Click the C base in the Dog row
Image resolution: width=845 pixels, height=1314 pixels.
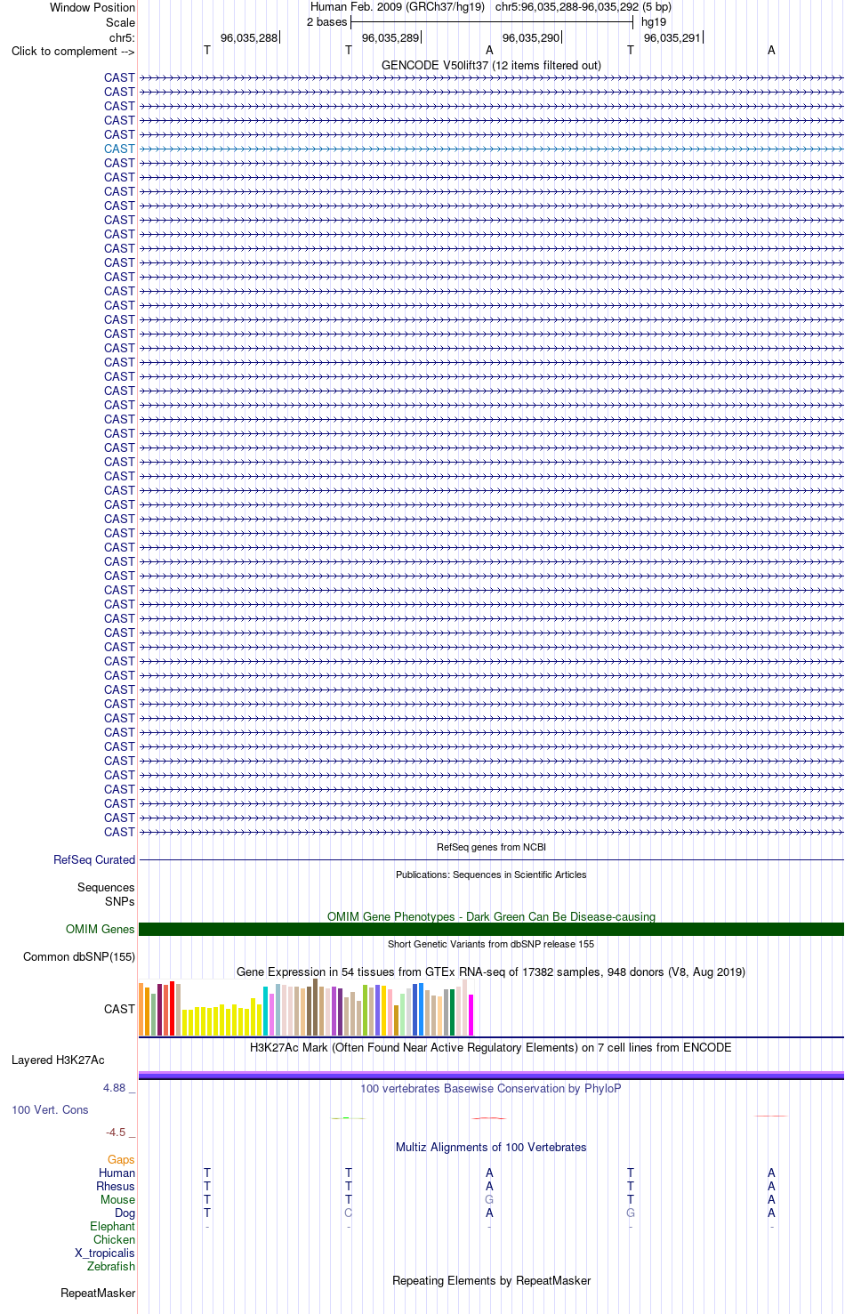pyautogui.click(x=349, y=1213)
